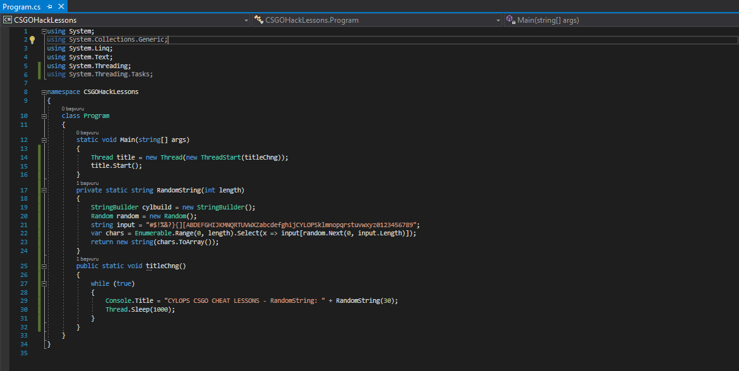
Task: Click the lightbulb quick actions icon
Action: pos(32,40)
